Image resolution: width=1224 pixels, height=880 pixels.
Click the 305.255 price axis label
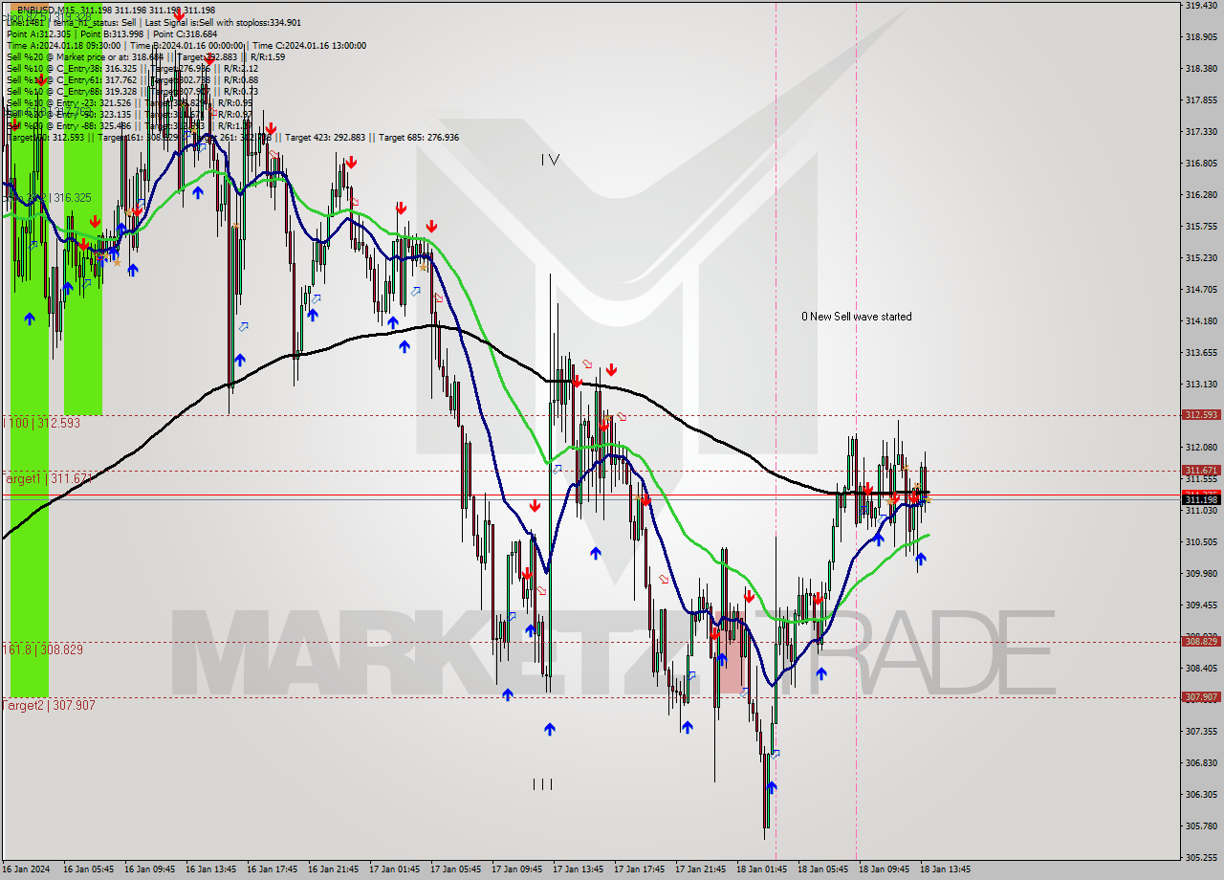pos(1200,857)
